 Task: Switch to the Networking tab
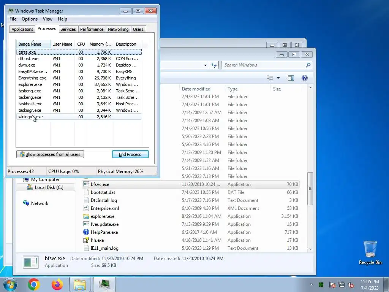pos(118,29)
